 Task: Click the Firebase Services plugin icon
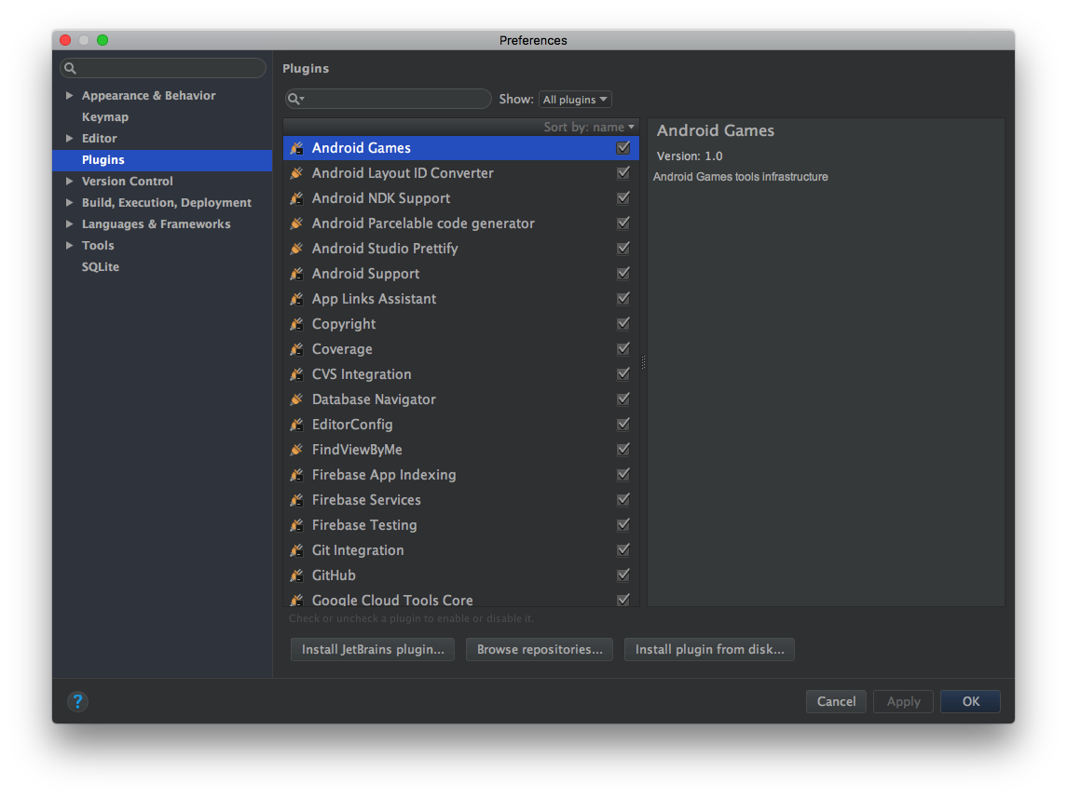pyautogui.click(x=296, y=500)
